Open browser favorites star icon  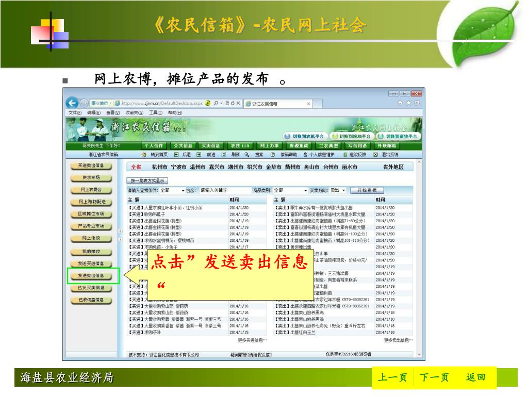click(408, 103)
